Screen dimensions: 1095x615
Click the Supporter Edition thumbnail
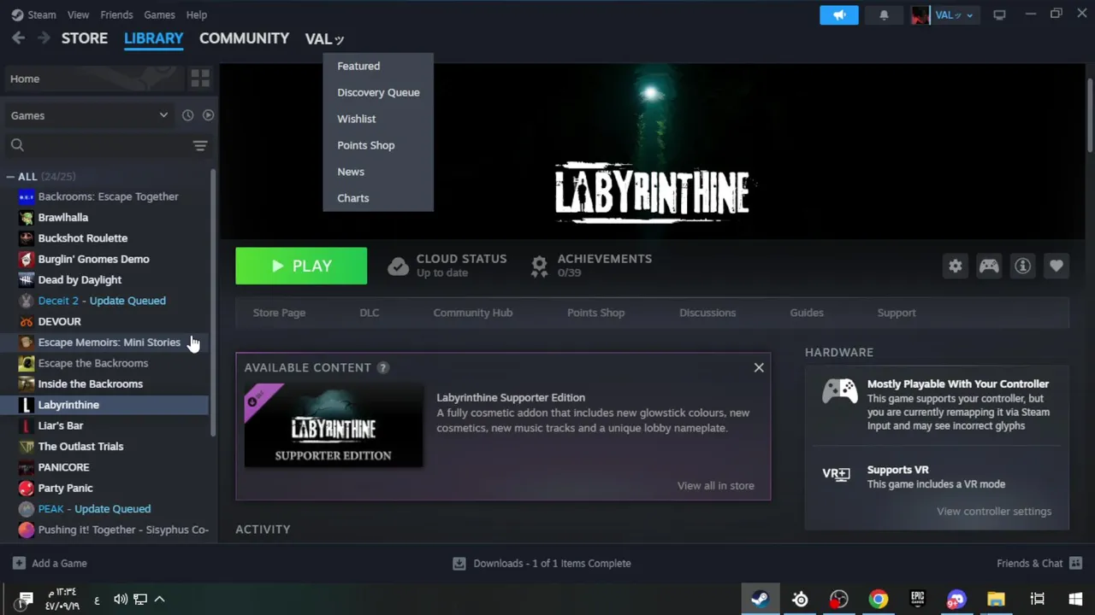(x=334, y=425)
